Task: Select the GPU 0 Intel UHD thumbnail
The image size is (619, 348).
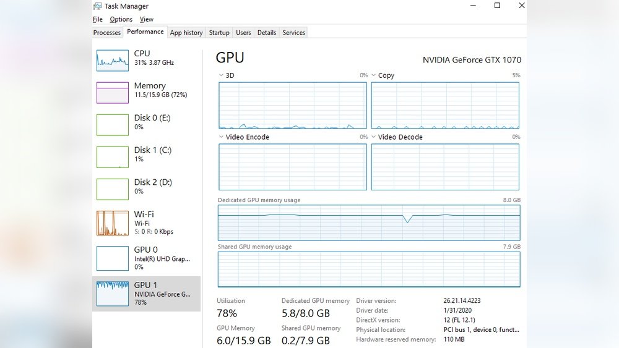Action: tap(112, 258)
